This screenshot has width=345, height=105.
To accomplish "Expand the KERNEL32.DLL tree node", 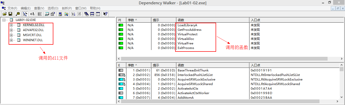I will point(11,25).
